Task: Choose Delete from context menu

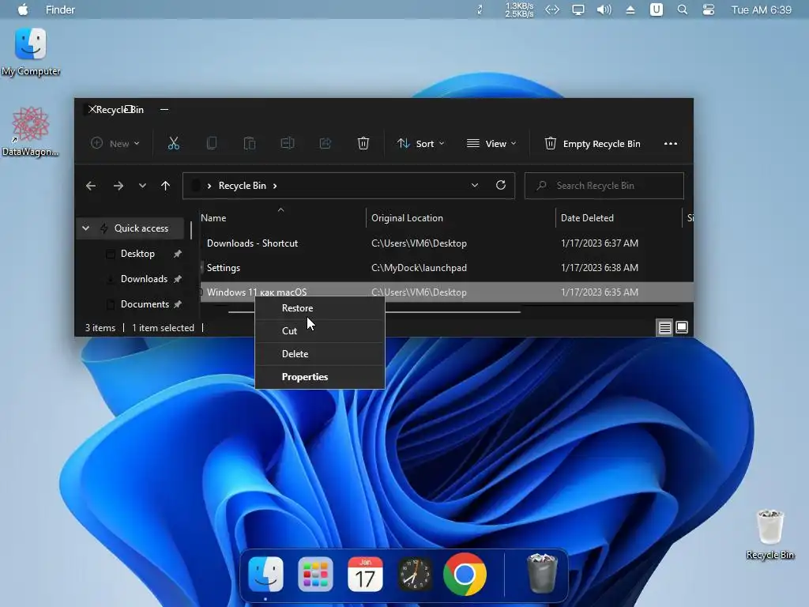Action: point(320,354)
